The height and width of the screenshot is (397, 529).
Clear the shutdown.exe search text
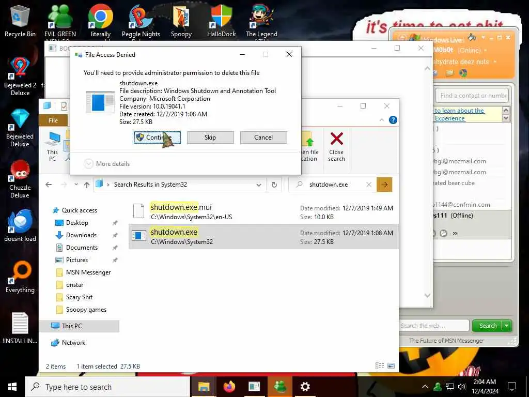pyautogui.click(x=369, y=185)
